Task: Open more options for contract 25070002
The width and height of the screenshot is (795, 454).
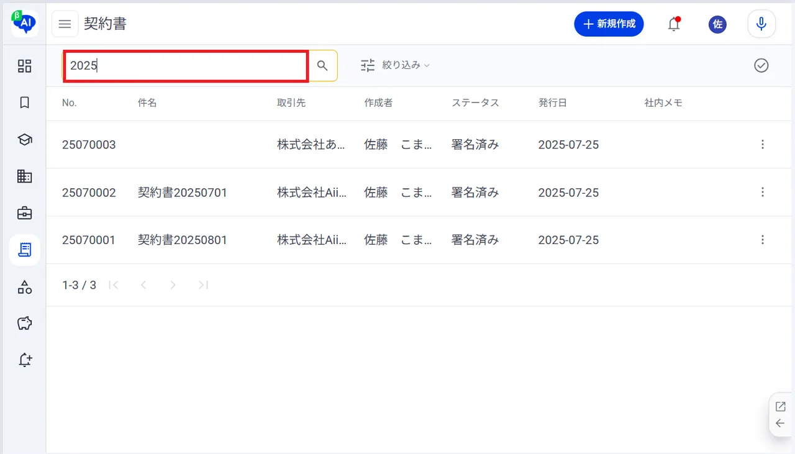Action: coord(763,193)
